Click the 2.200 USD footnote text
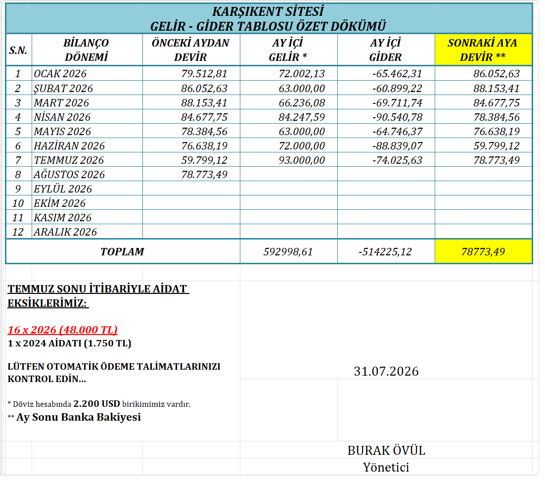545x484 pixels. tap(96, 404)
